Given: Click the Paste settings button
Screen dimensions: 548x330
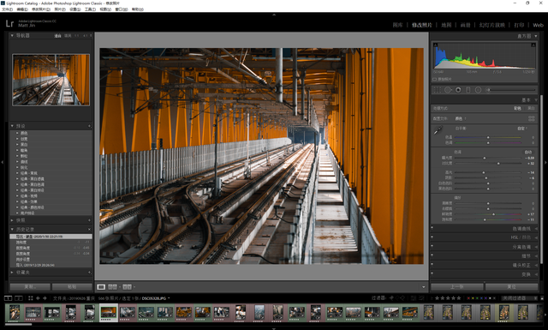Looking at the screenshot, I should point(72,286).
